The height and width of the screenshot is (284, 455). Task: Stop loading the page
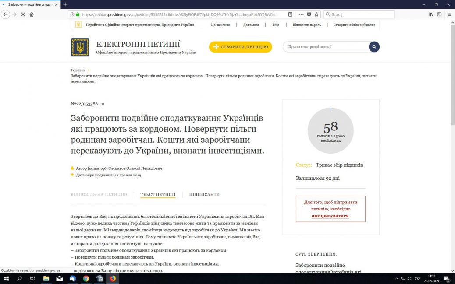[22, 14]
